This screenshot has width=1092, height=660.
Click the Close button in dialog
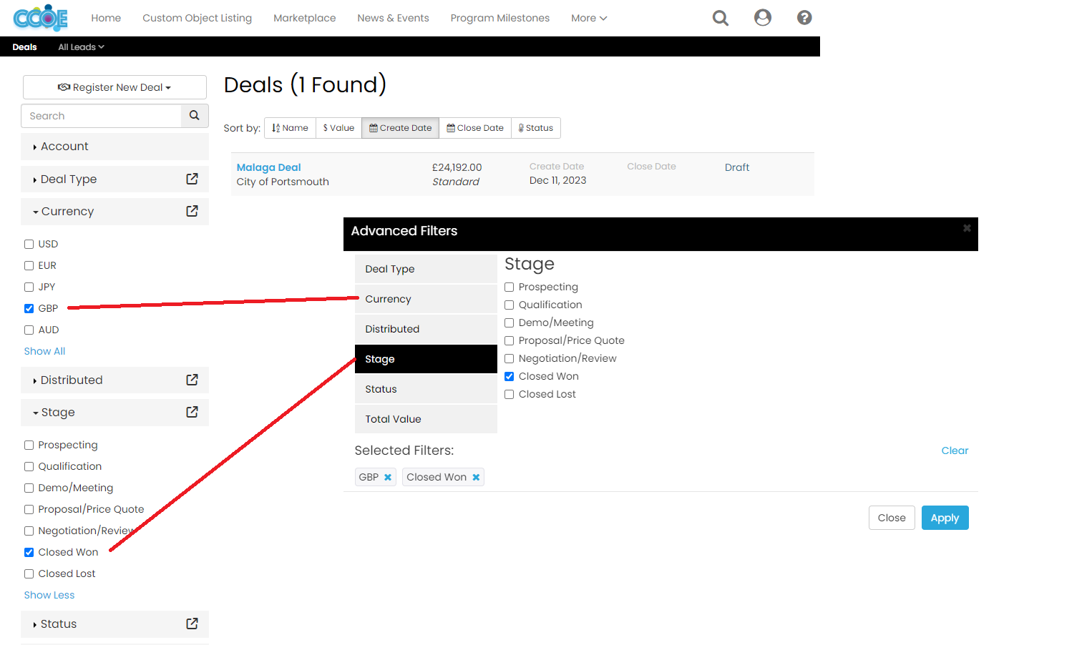[x=892, y=518]
